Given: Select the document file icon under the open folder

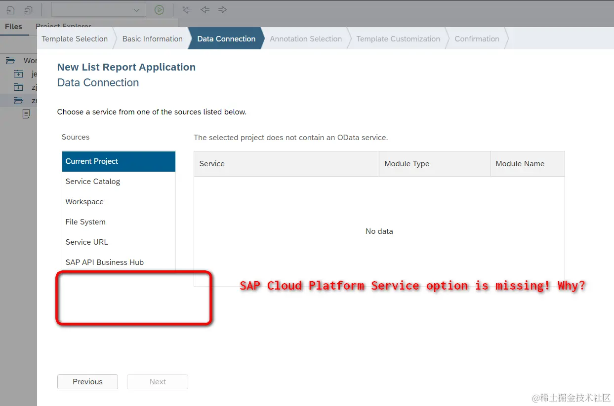Looking at the screenshot, I should [26, 114].
